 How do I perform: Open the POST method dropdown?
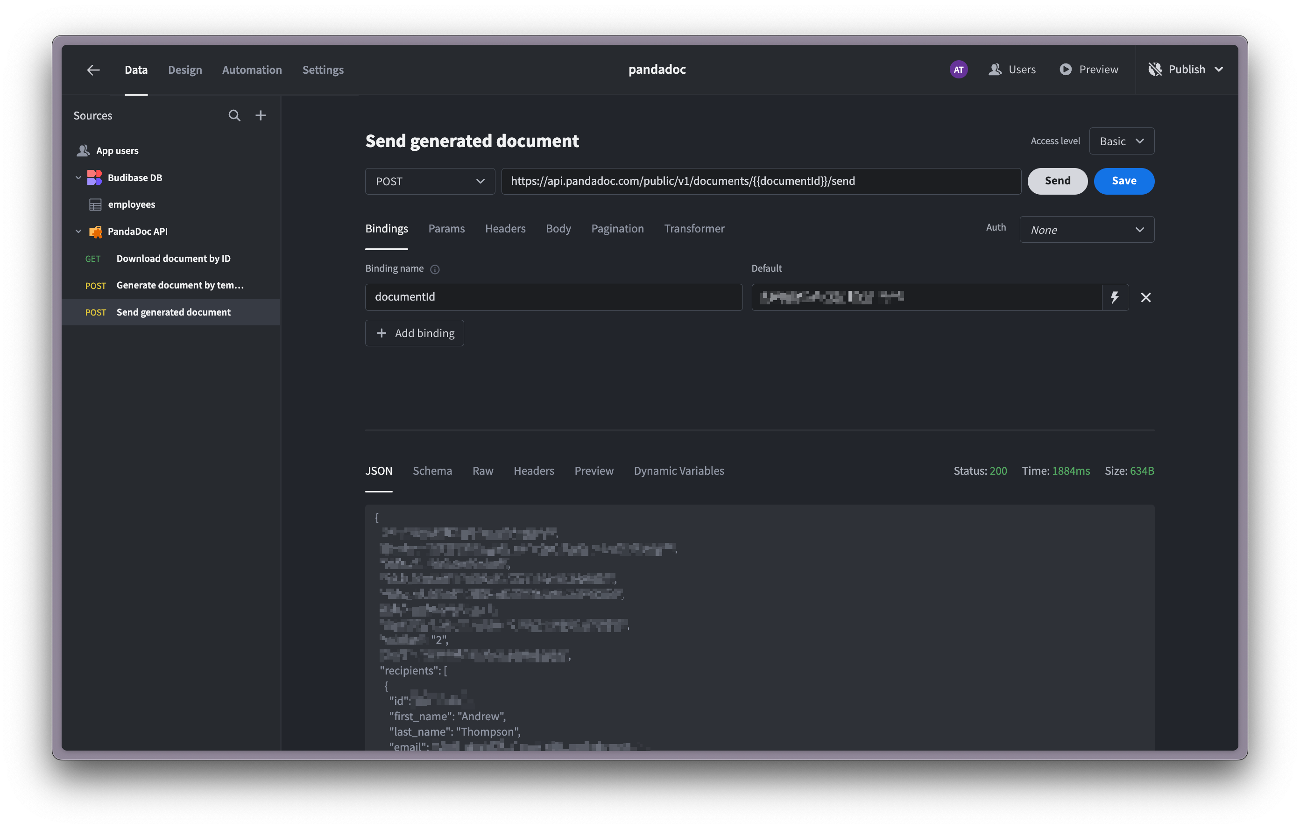point(430,181)
